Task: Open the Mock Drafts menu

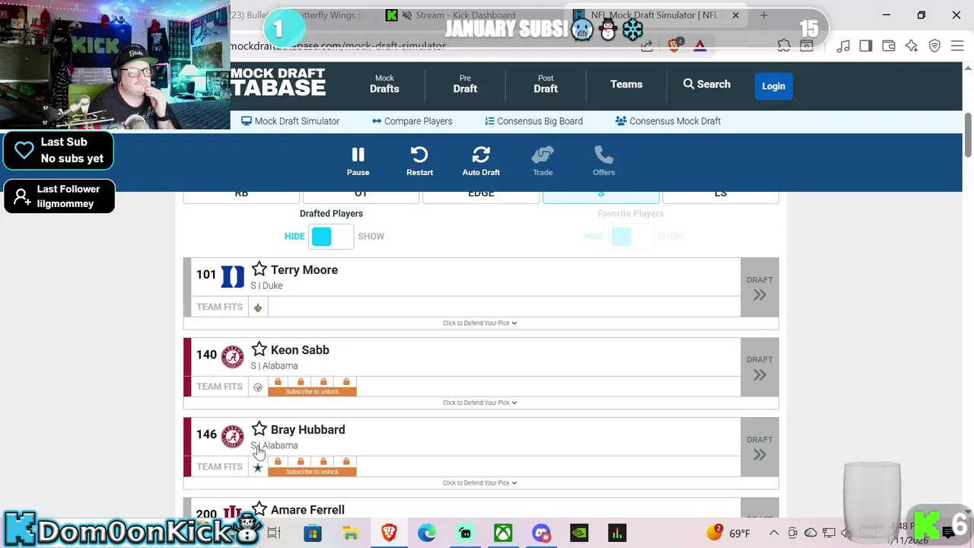Action: tap(384, 84)
